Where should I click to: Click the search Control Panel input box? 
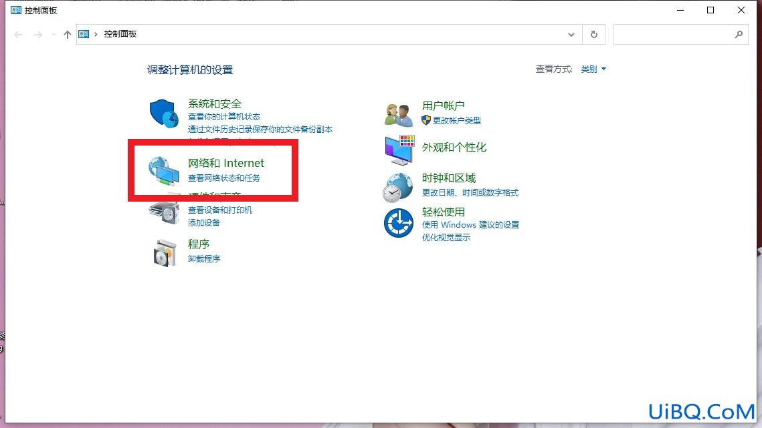(681, 35)
